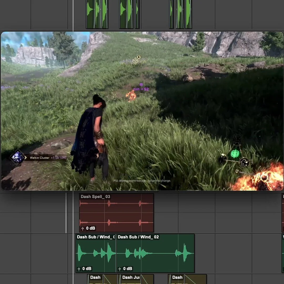Viewport: 284px width, 284px height.
Task: Select 0 dB value on truncated Dash Sub / Wind_ clip
Action: [x=87, y=268]
